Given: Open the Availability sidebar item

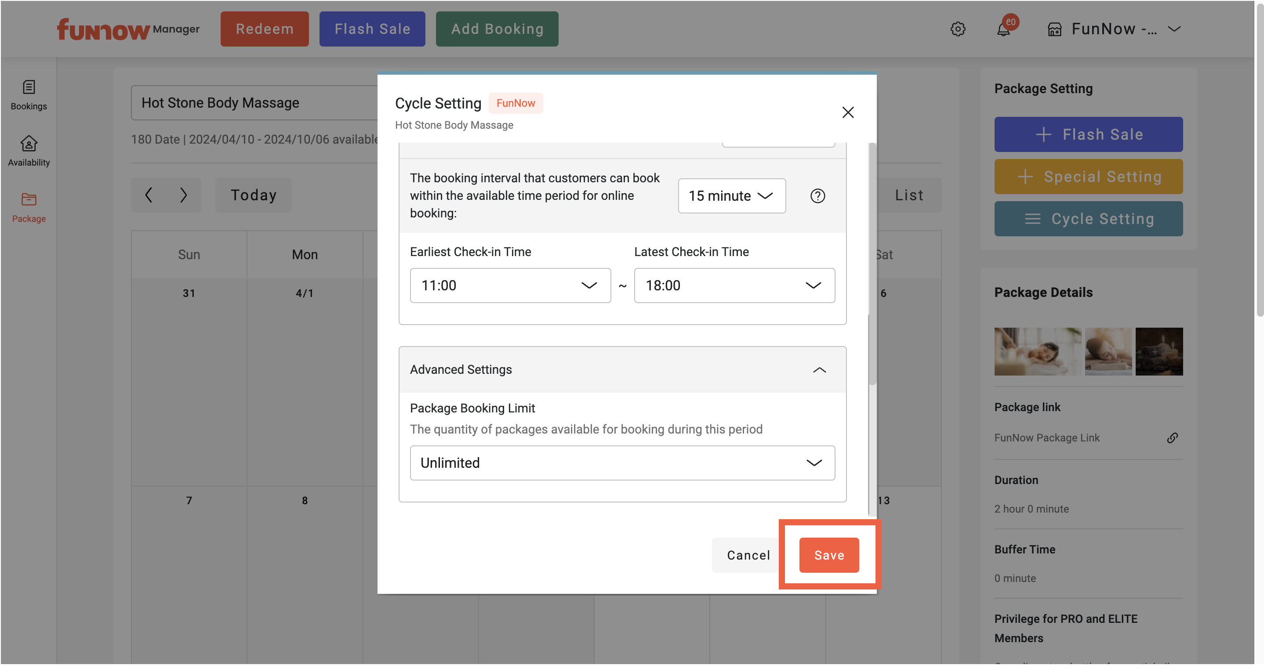Looking at the screenshot, I should 29,151.
